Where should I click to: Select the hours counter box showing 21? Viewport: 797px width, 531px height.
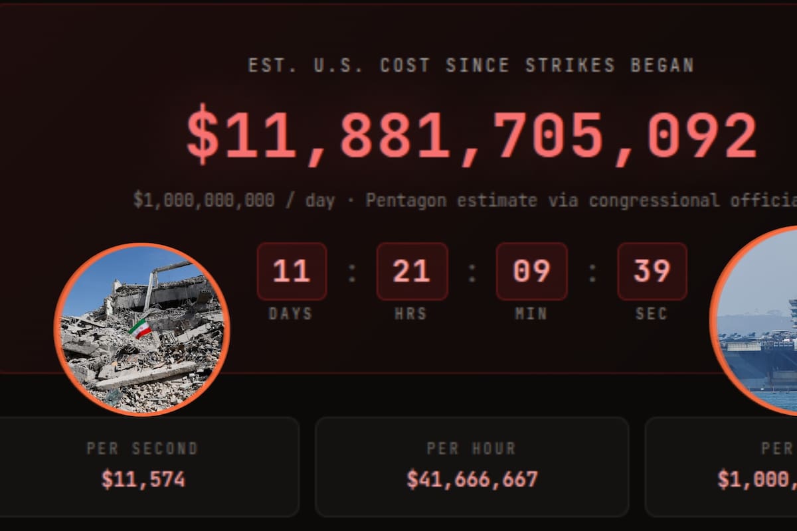412,271
